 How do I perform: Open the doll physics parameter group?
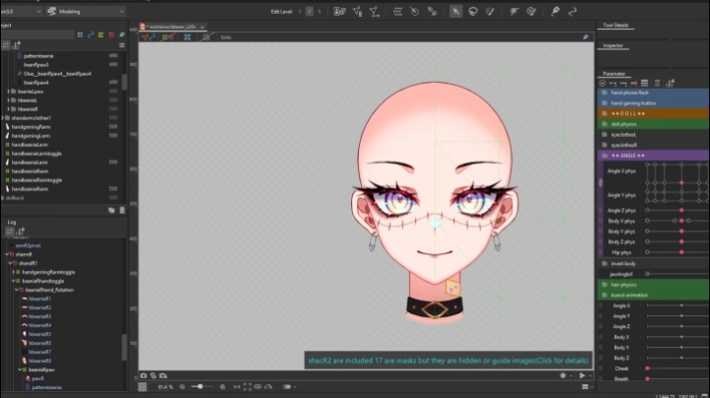point(654,124)
